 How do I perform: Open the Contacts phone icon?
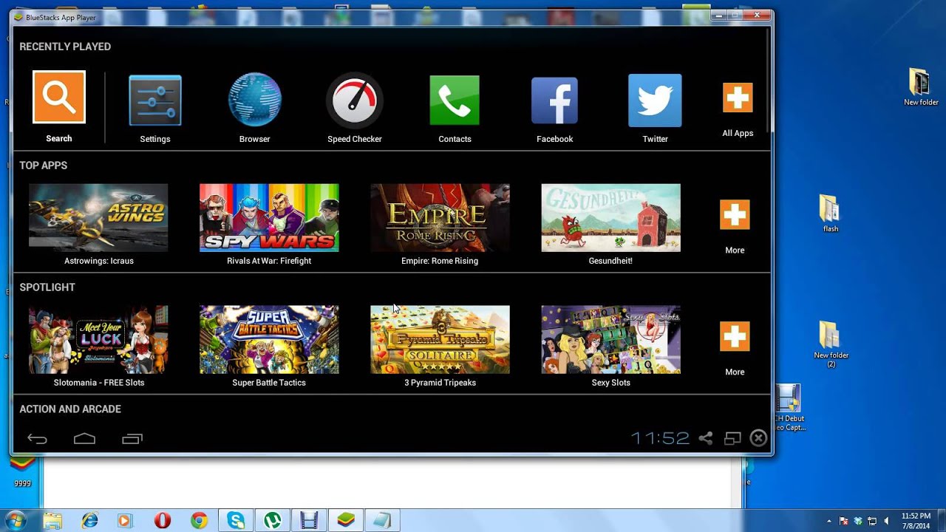tap(455, 100)
